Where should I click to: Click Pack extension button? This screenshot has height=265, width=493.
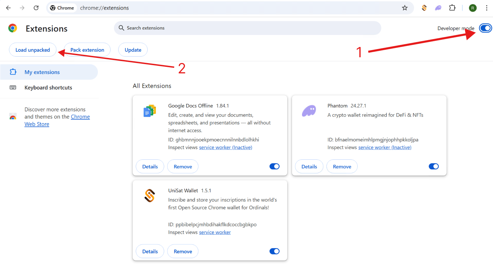[x=87, y=50]
